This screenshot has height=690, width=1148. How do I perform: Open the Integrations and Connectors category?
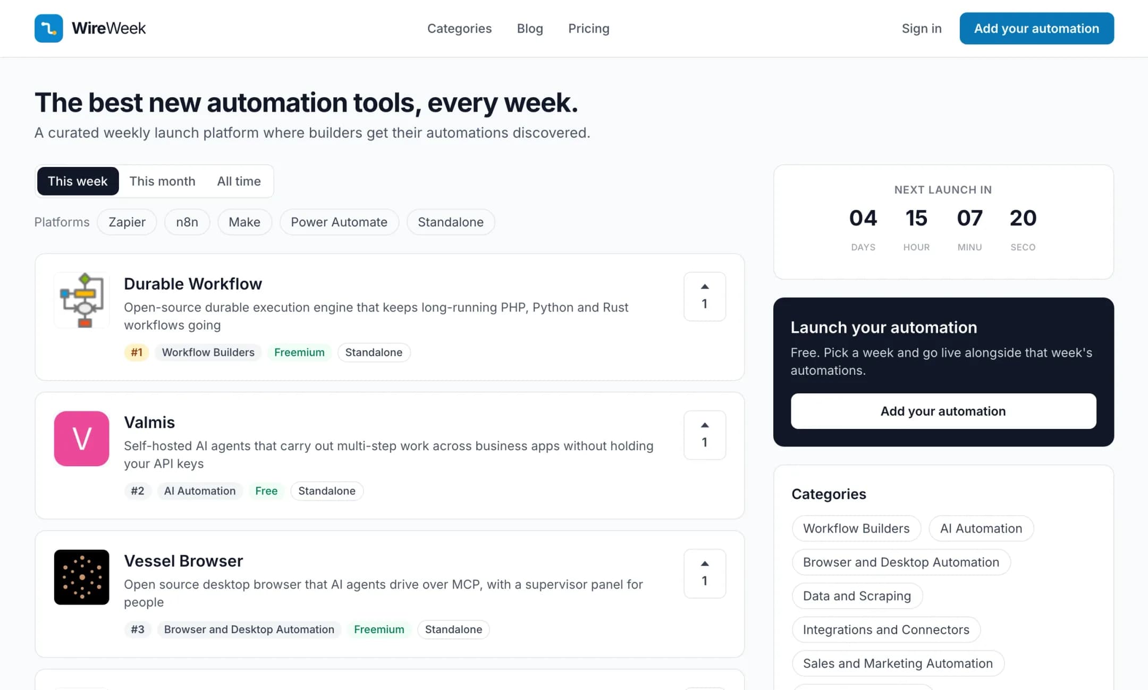pos(886,629)
